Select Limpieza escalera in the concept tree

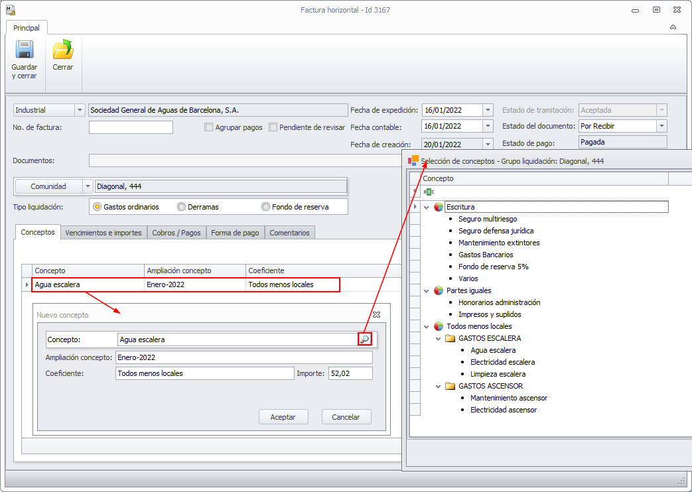pyautogui.click(x=498, y=374)
